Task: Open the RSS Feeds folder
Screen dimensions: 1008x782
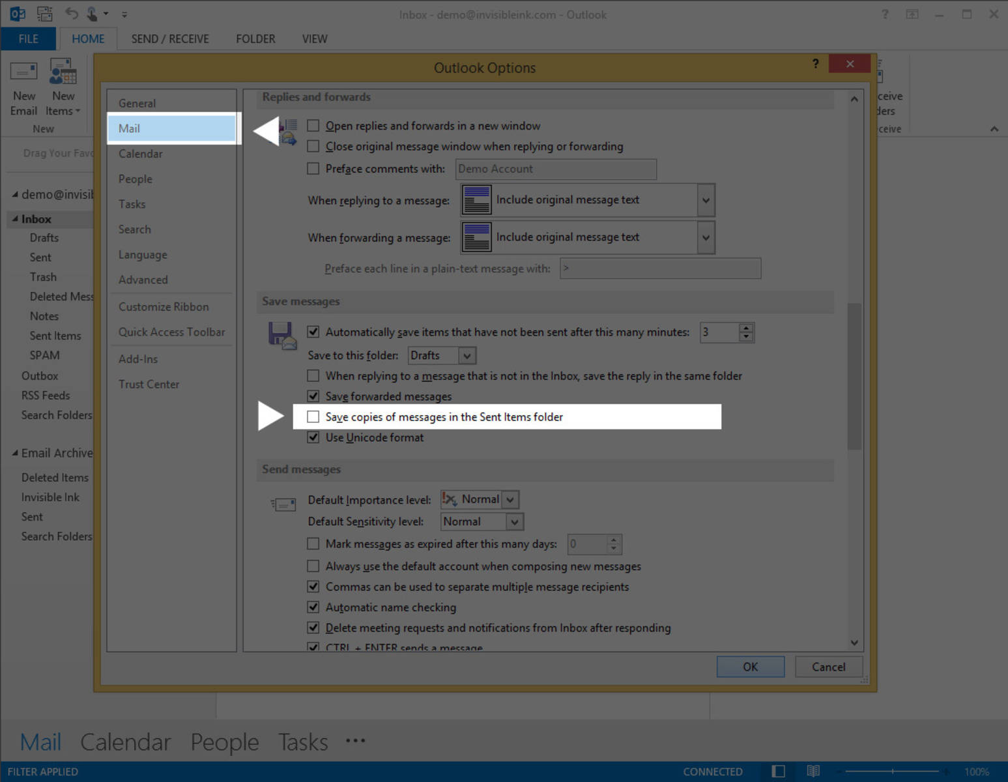Action: tap(46, 396)
